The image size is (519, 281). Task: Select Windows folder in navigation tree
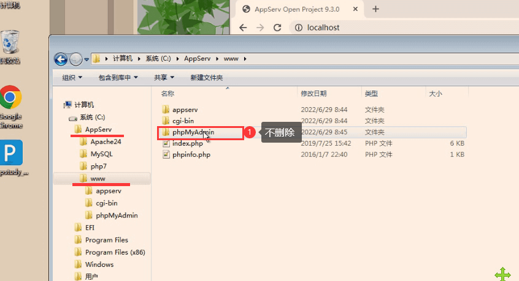[x=99, y=264]
